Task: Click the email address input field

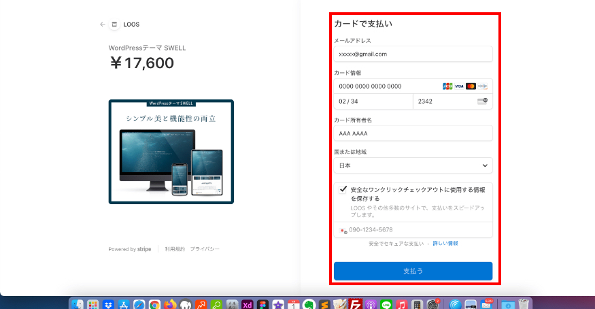Action: [413, 54]
